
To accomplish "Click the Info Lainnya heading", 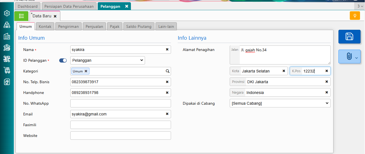I will click(192, 38).
